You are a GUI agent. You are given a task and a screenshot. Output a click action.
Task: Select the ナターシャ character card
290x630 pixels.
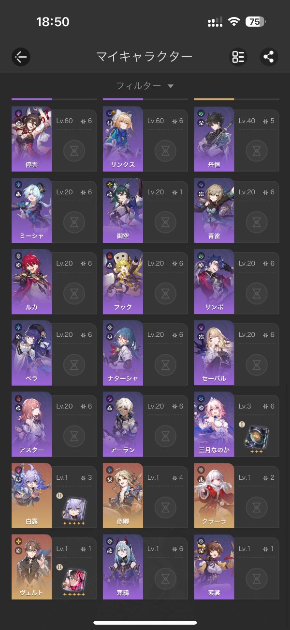click(145, 353)
